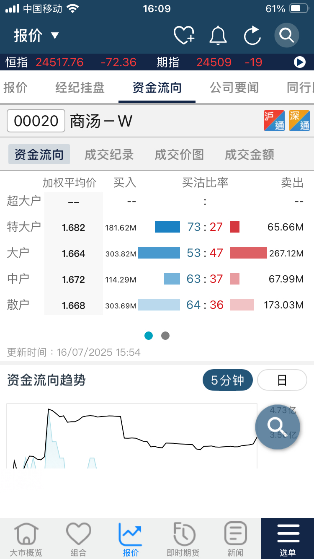Open 组合 portfolio from the bottom bar
The image size is (314, 559).
[x=78, y=539]
